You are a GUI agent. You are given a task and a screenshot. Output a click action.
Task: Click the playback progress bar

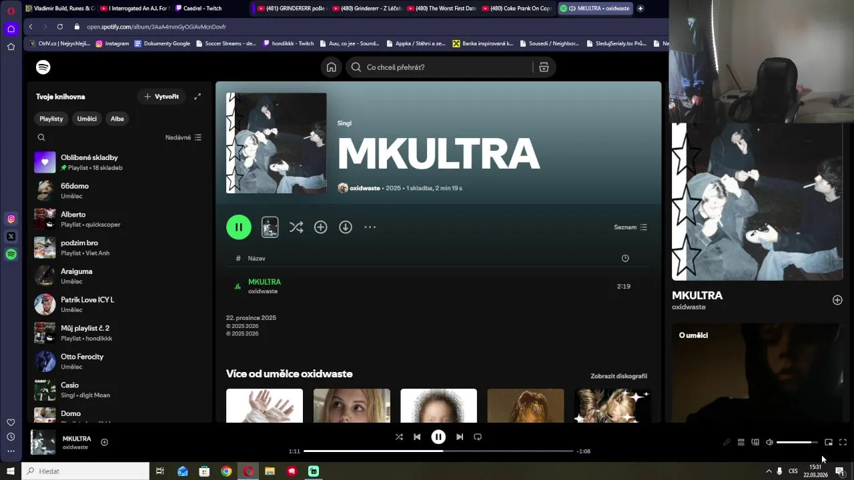(x=438, y=451)
